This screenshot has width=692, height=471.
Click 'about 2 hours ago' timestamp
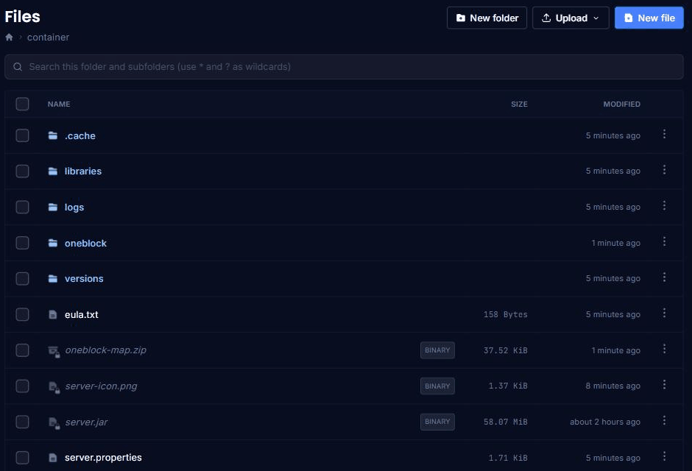click(604, 422)
